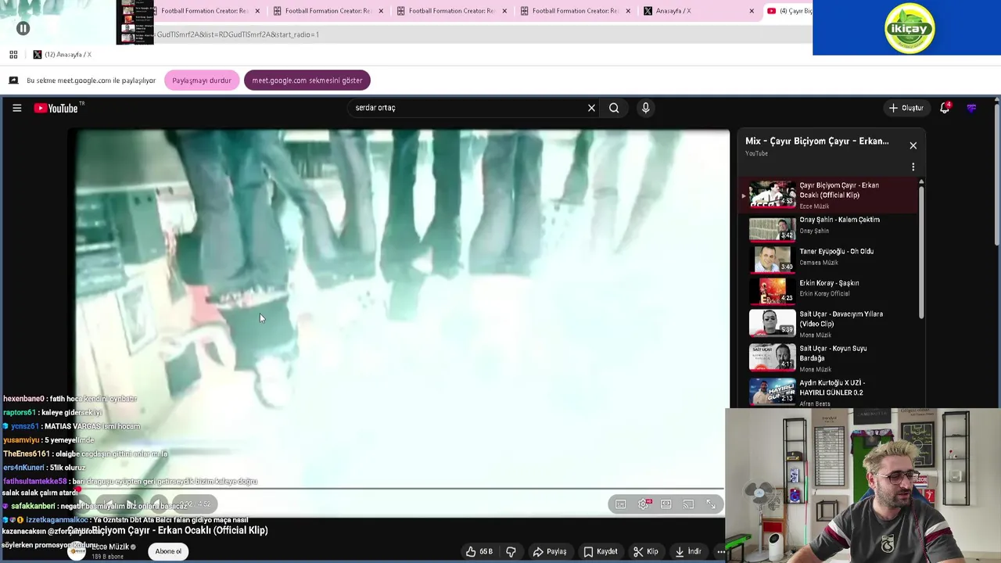Viewport: 1001px width, 563px height.
Task: Dislike the video with thumbs down
Action: coord(511,551)
